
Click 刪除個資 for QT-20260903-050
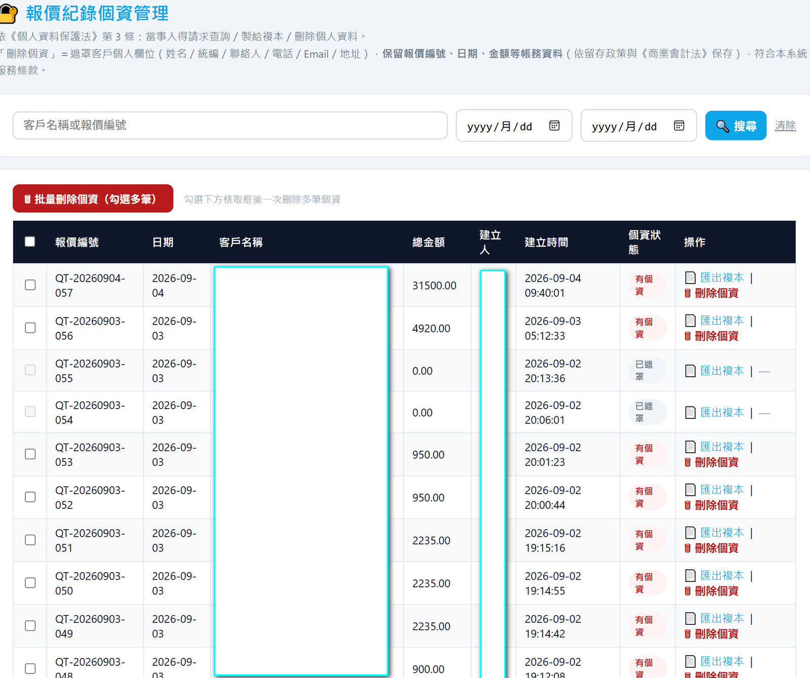(716, 591)
